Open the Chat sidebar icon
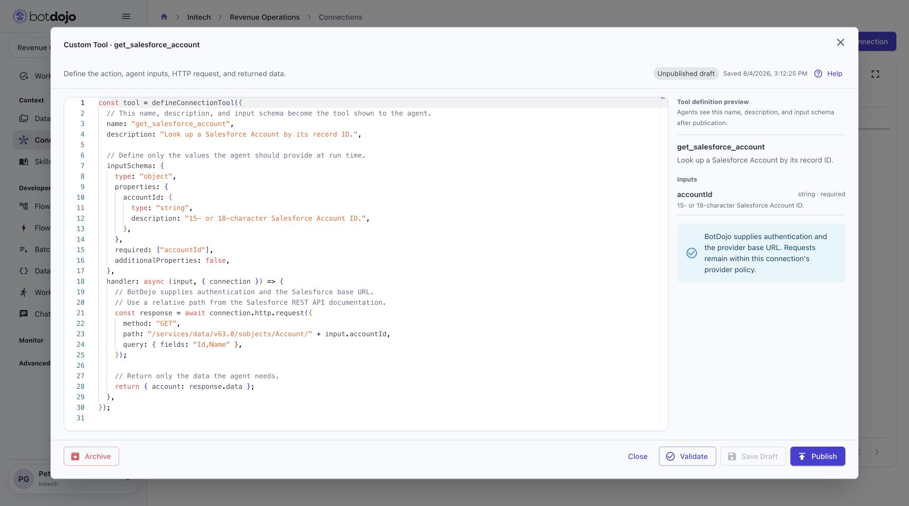This screenshot has width=909, height=506. (24, 314)
